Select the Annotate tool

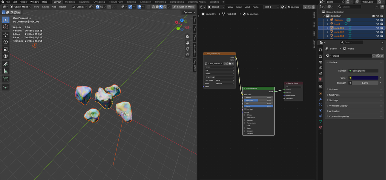(x=6, y=64)
